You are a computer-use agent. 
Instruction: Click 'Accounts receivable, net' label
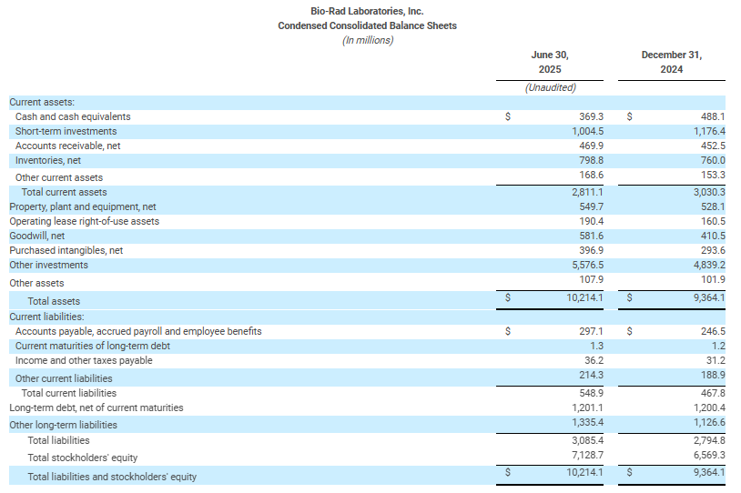coord(67,146)
